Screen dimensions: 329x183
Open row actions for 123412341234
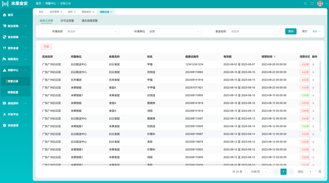pyautogui.click(x=313, y=65)
